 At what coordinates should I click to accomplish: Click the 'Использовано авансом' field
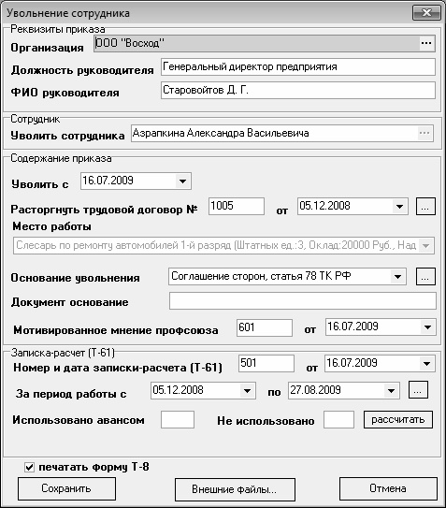[x=178, y=420]
